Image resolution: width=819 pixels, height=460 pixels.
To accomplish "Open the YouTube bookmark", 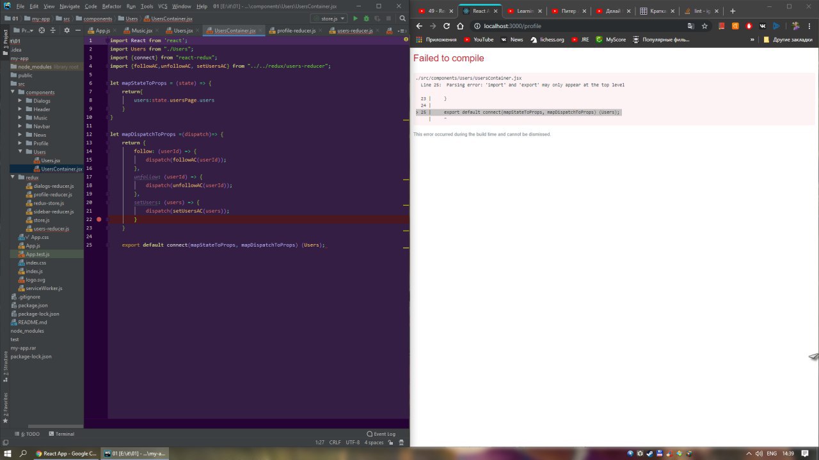I will click(479, 40).
